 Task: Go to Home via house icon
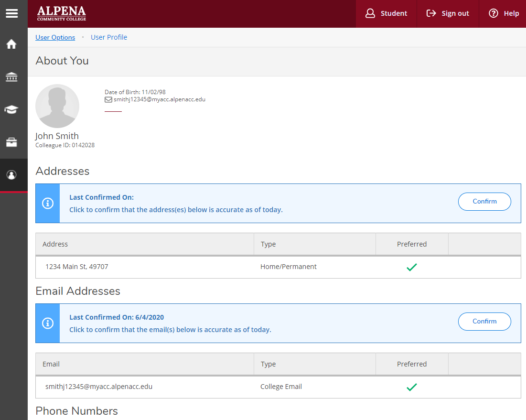[x=11, y=44]
